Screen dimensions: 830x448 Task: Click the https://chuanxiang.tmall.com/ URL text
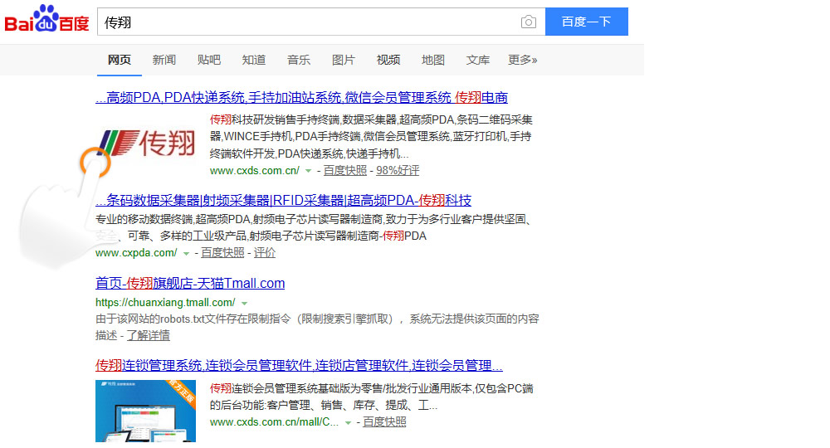tap(165, 303)
